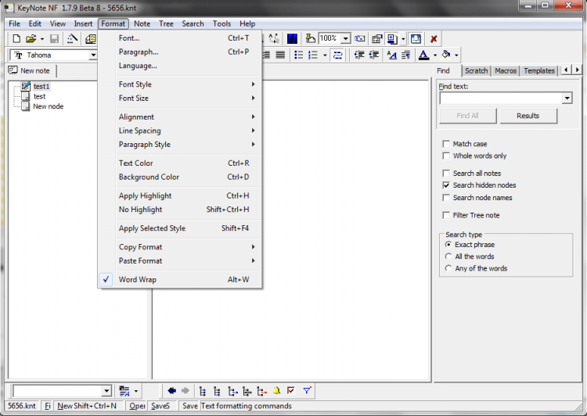587x416 pixels.
Task: Click the red X icon in toolbar
Action: point(434,38)
